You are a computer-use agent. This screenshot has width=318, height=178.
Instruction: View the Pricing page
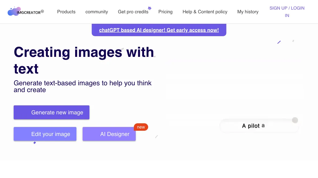point(165,12)
